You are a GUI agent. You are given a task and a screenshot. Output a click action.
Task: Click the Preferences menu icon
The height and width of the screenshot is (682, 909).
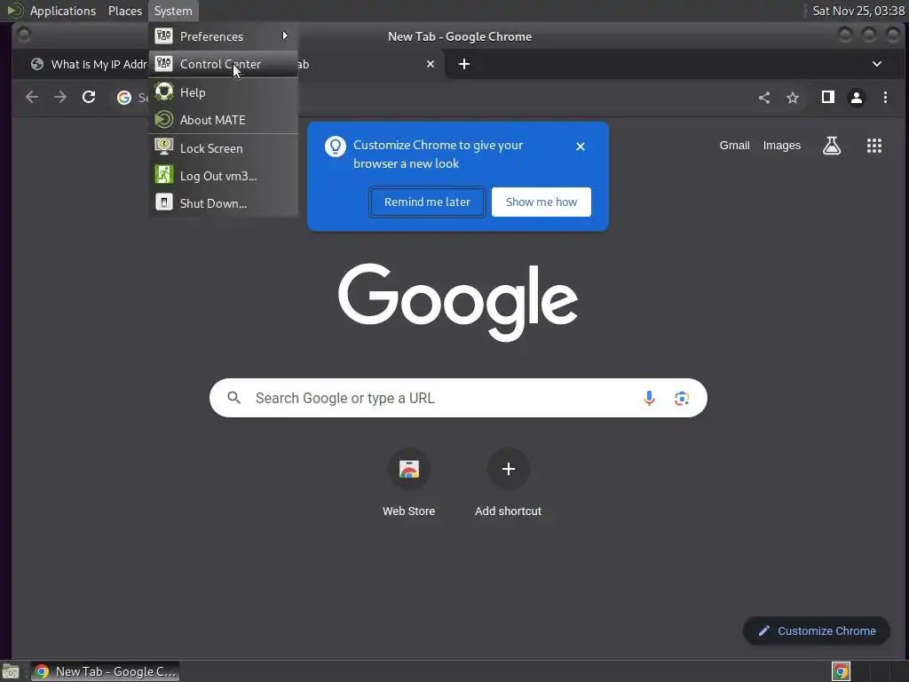pyautogui.click(x=164, y=36)
